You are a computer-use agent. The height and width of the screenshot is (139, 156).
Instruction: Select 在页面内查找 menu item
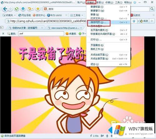point(108,30)
